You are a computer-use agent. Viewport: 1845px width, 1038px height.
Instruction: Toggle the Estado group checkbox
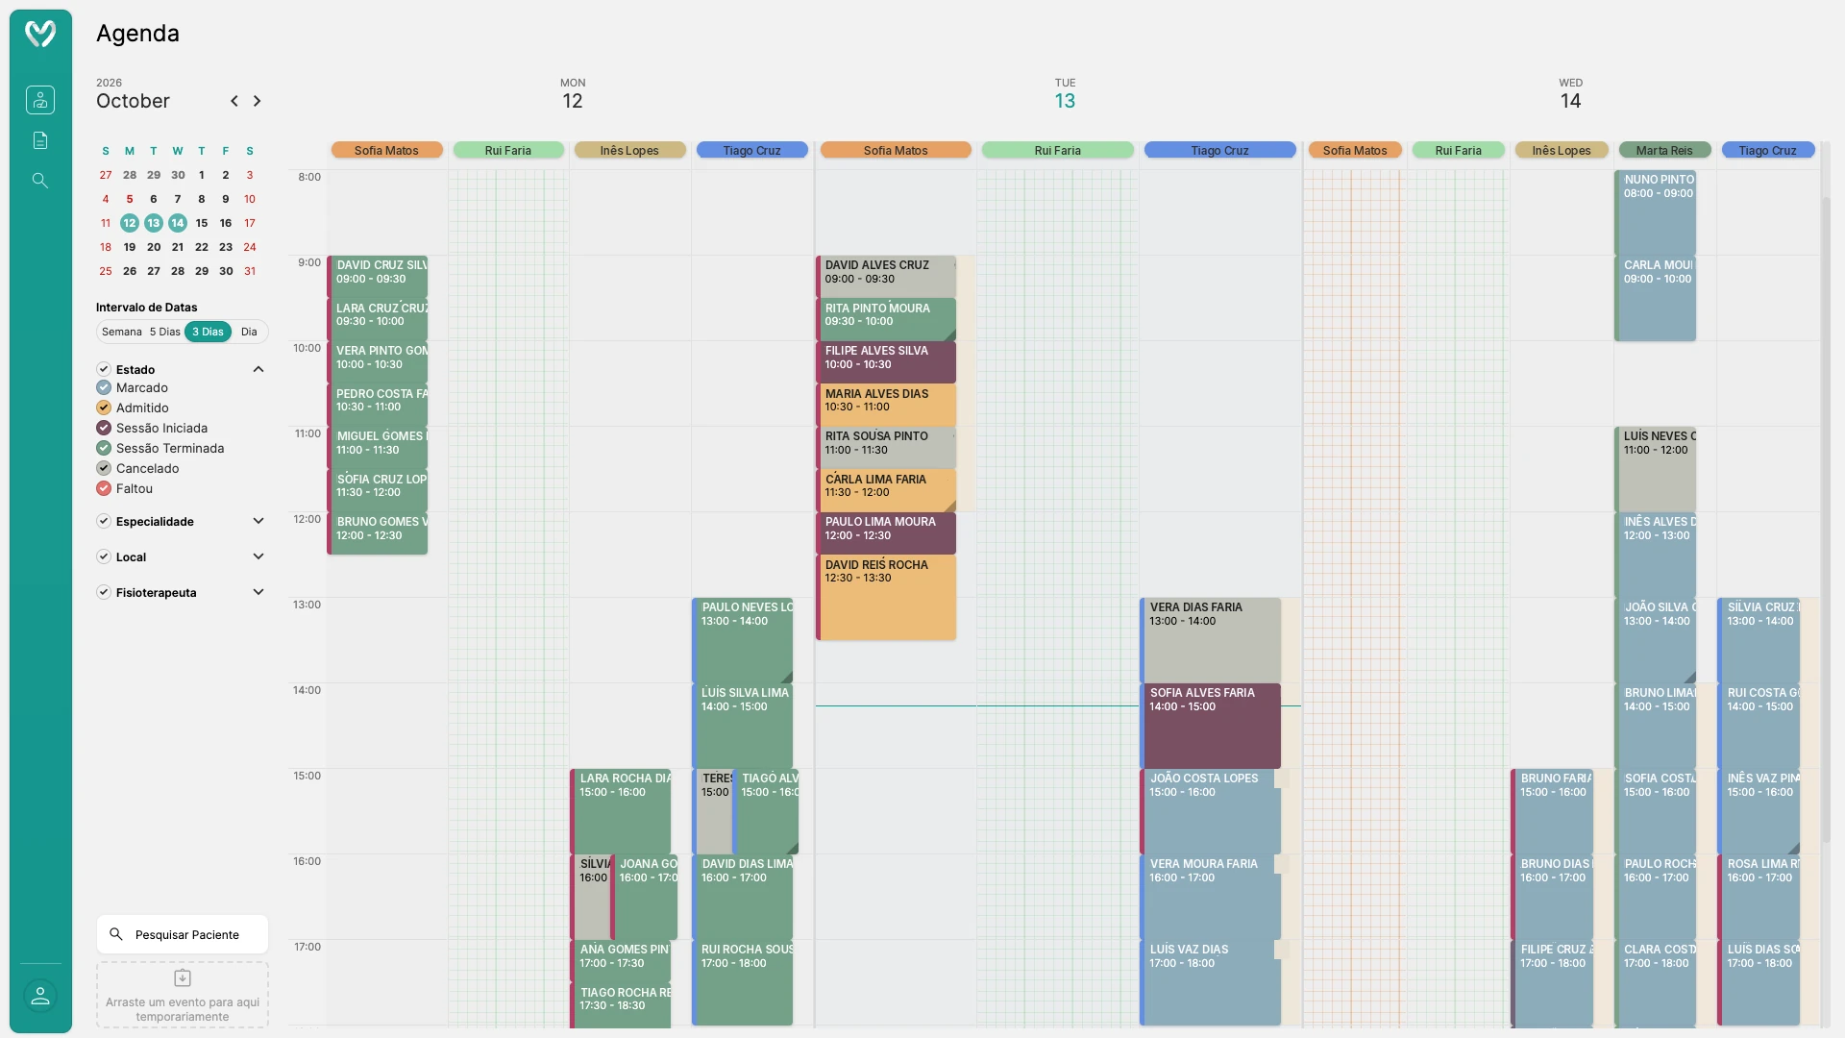(104, 370)
